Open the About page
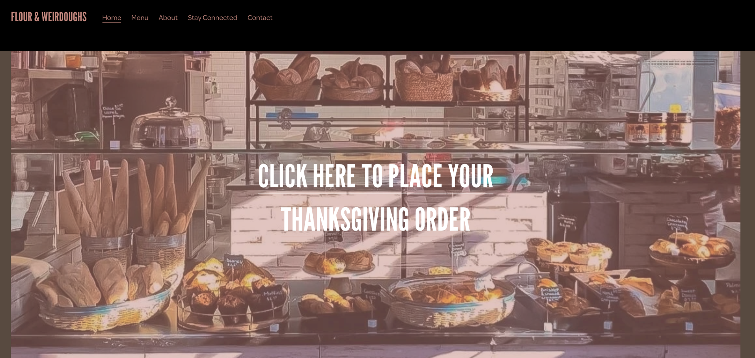 coord(168,17)
